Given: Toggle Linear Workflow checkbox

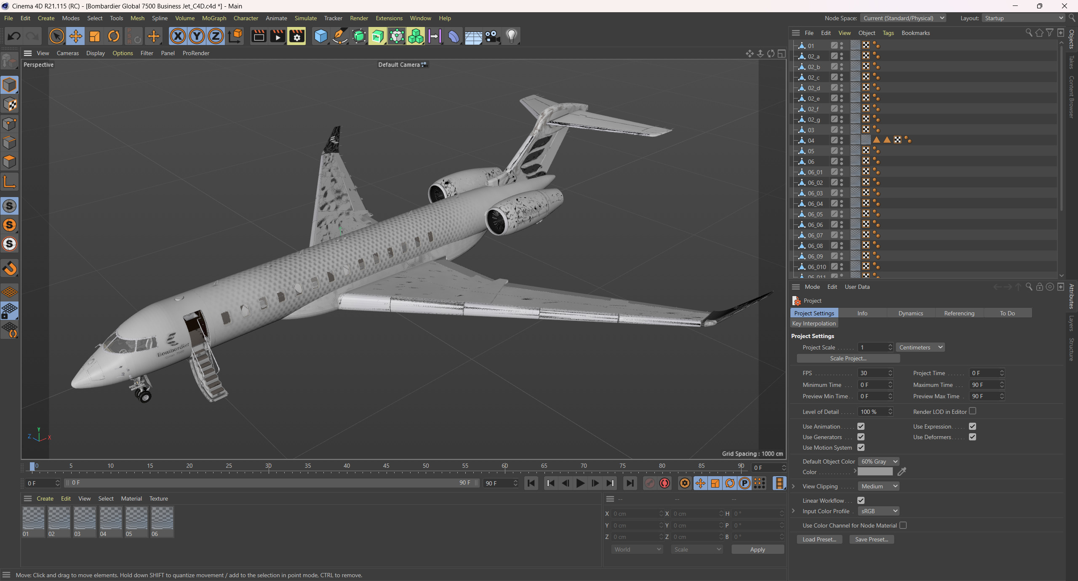Looking at the screenshot, I should (x=861, y=500).
